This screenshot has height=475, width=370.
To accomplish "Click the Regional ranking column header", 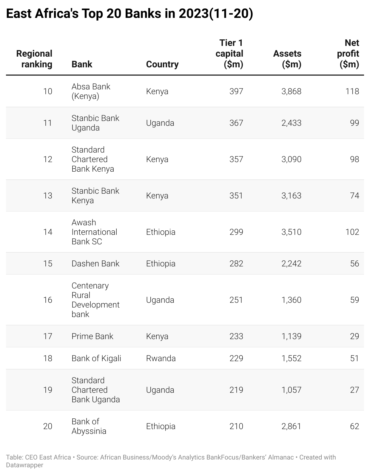I will click(34, 59).
